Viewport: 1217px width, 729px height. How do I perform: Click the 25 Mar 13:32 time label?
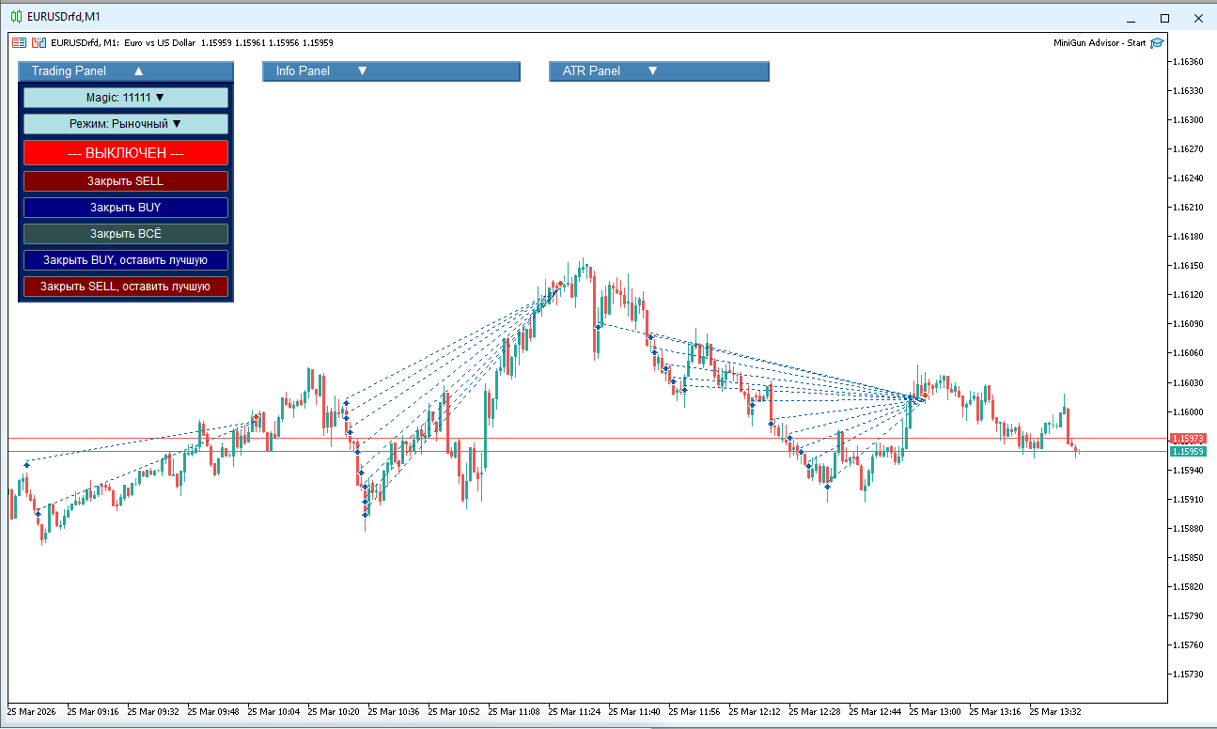tap(1056, 712)
